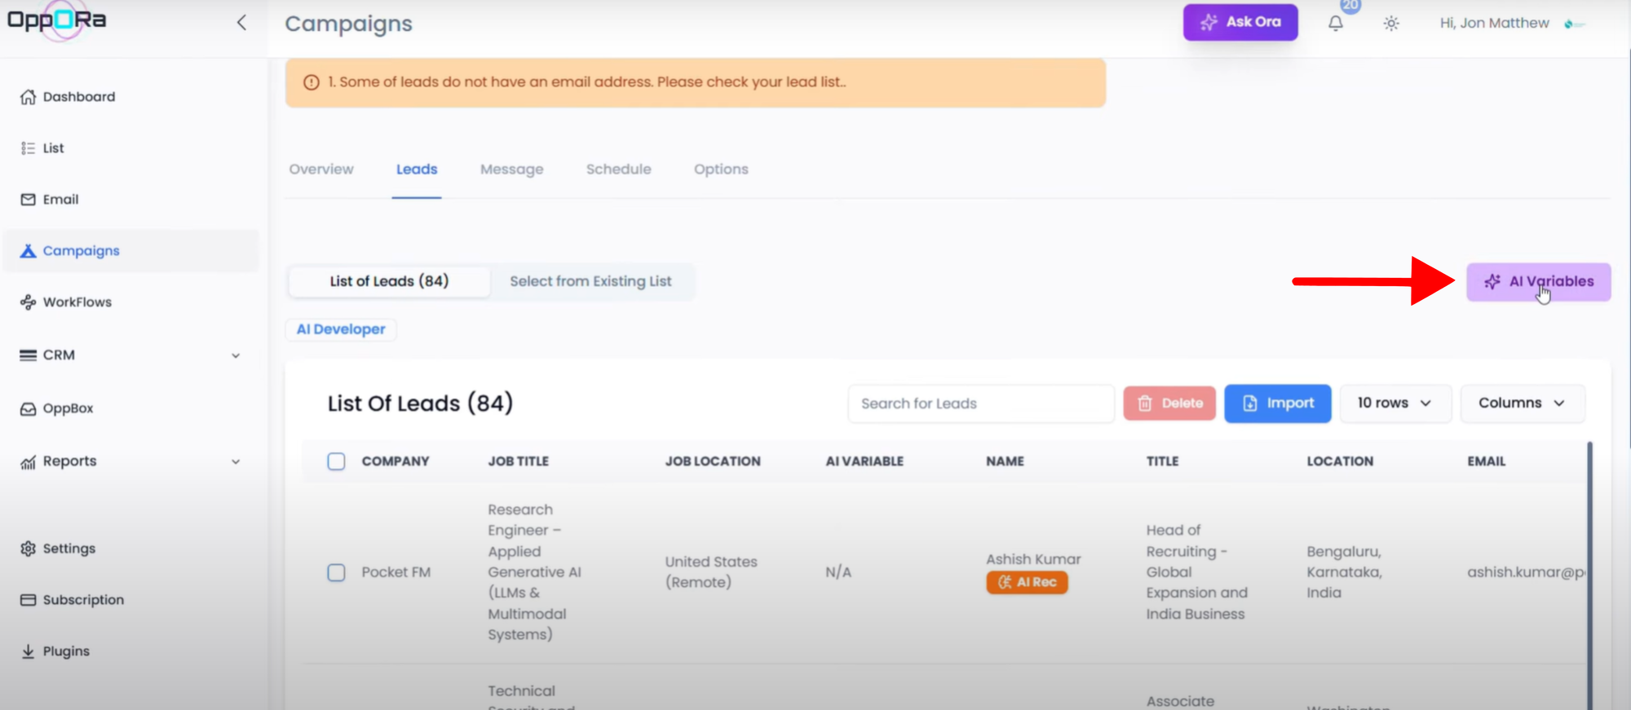The image size is (1631, 710).
Task: Expand the Reports sidebar menu
Action: pos(235,461)
